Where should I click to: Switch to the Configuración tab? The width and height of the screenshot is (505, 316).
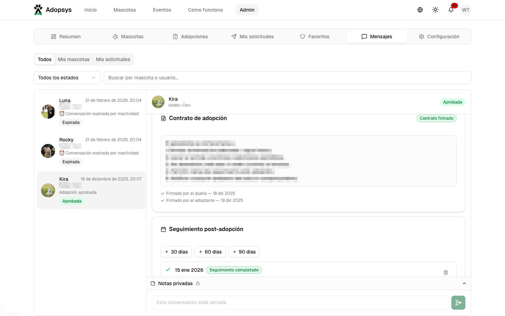pyautogui.click(x=439, y=37)
